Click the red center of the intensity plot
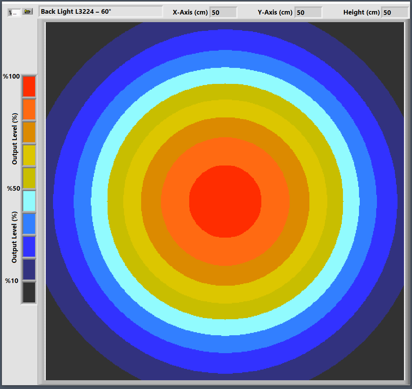The height and width of the screenshot is (389, 412). (225, 201)
